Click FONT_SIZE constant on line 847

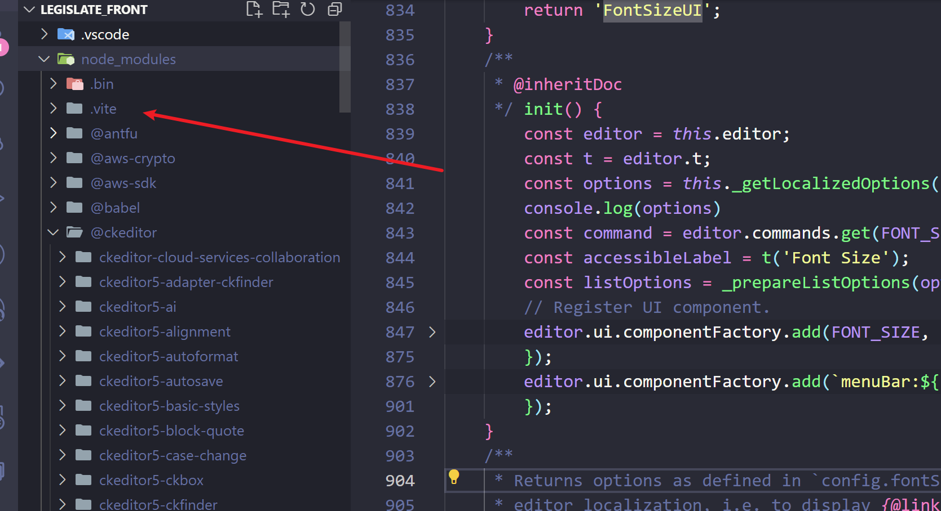pos(876,332)
